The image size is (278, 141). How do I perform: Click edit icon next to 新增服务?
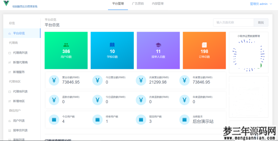10,72
